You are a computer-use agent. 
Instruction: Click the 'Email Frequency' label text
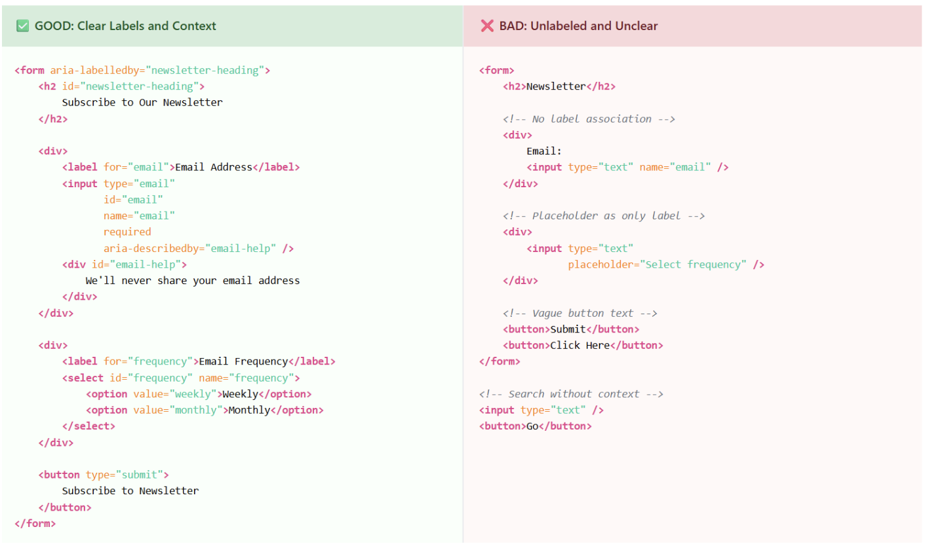pos(243,361)
